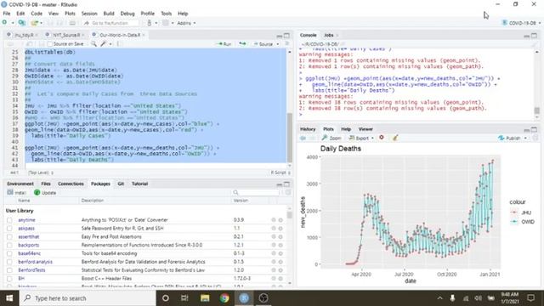
Task: Expand the Source button dropdown arrow
Action: tap(278, 44)
